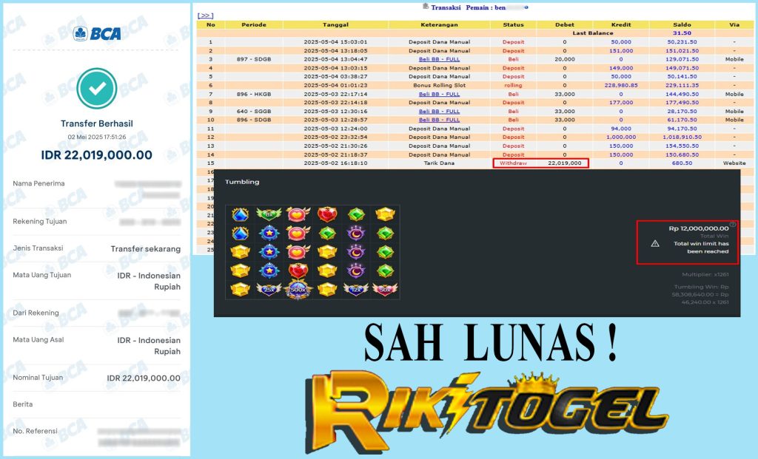Click the Nama Penerima label
758x459 pixels.
(38, 183)
